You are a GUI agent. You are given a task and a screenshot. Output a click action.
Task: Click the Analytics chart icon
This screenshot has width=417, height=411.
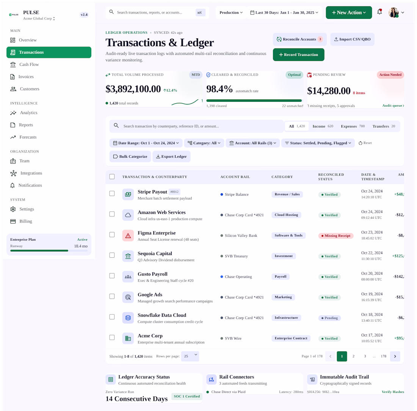[x=13, y=113]
